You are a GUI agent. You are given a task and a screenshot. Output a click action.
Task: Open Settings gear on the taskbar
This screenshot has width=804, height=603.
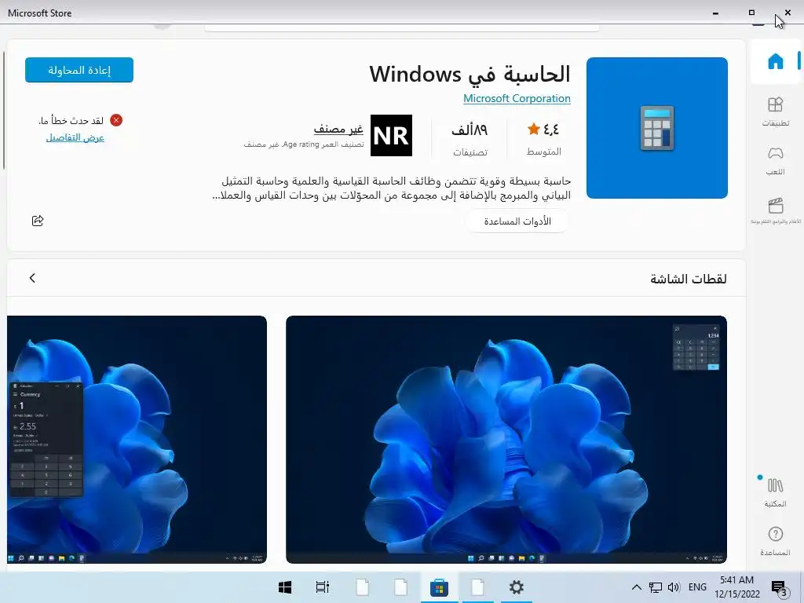click(x=517, y=587)
